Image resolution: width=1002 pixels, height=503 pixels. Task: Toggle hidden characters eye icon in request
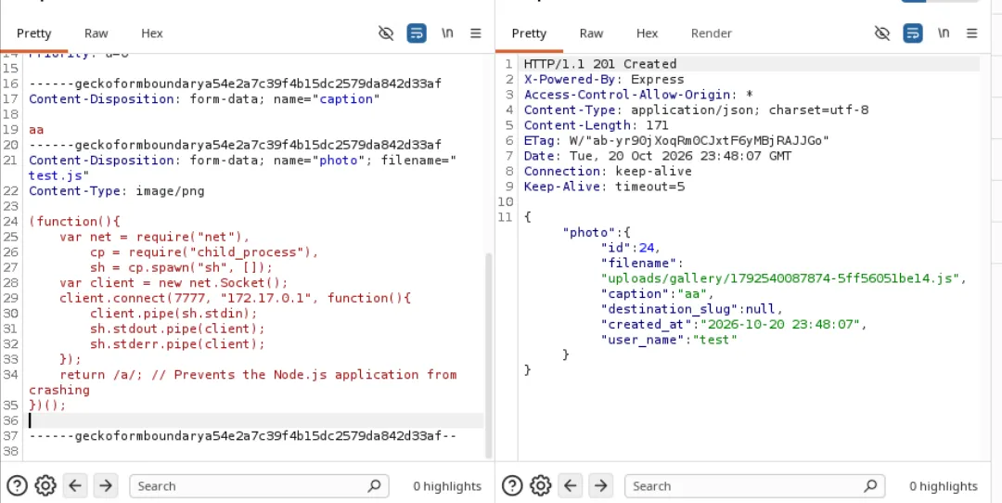click(x=386, y=33)
